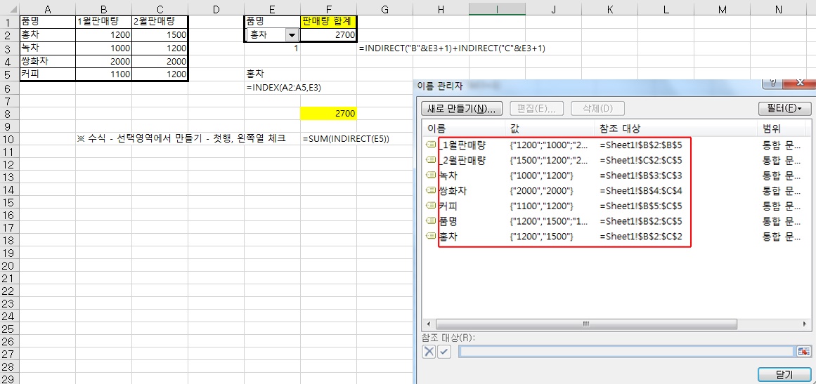Click the =SUM(INDIRECT(E5)) formula text

(x=346, y=139)
